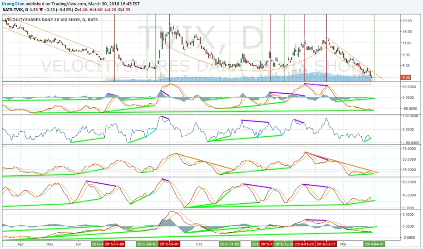Click the red 4.35 last-price tag

point(406,77)
